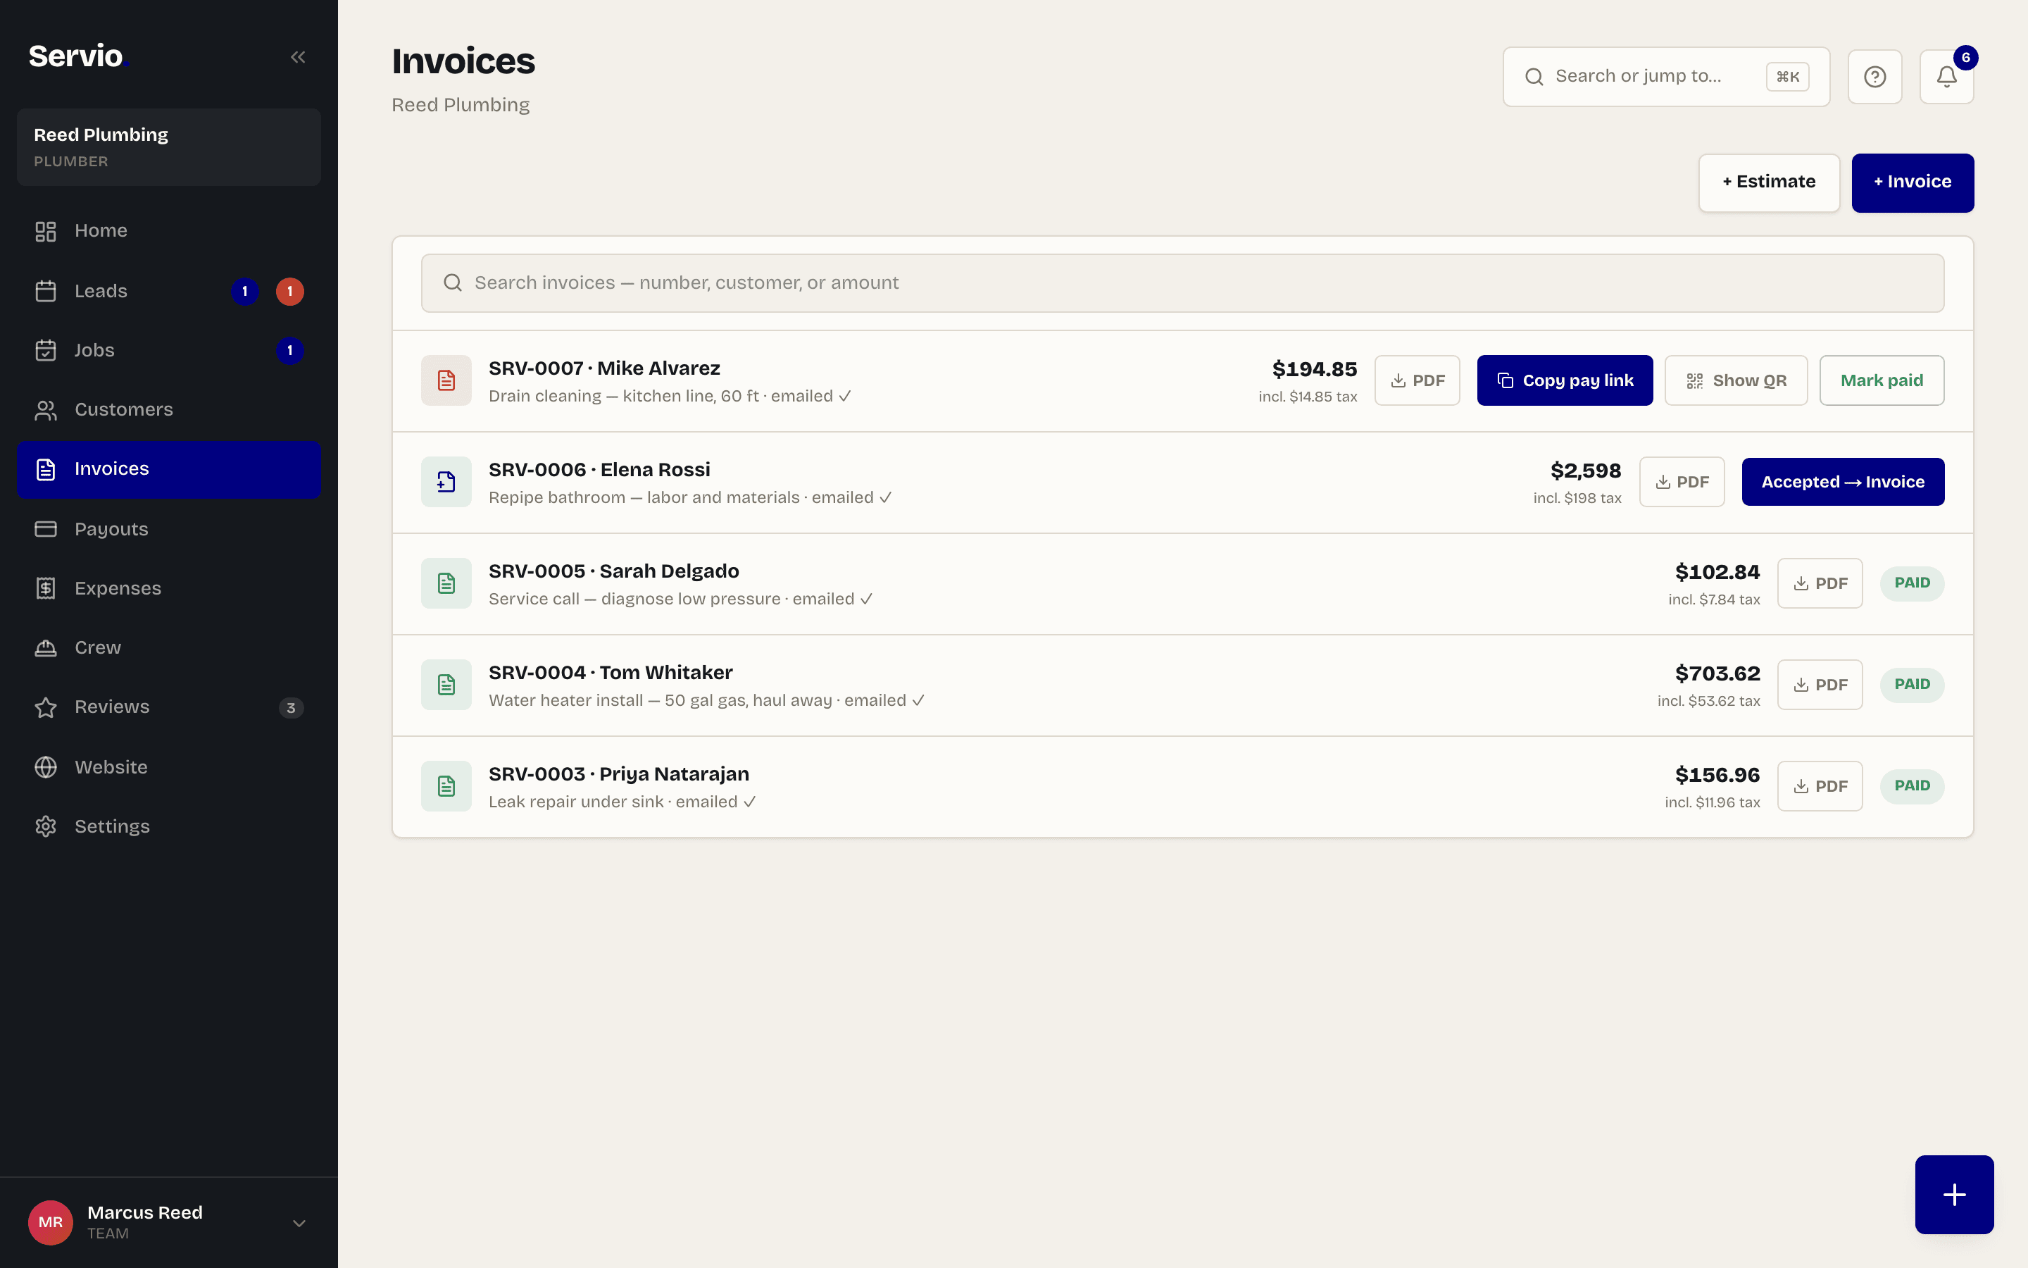Download PDF for SRV-0007

click(x=1417, y=380)
